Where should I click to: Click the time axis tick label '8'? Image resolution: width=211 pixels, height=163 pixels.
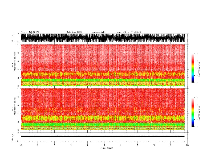(x=154, y=145)
